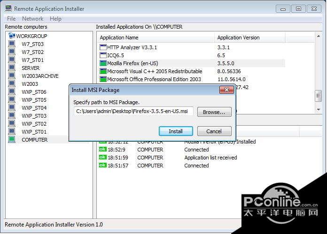Click Browse... to choose MSI file
327x234 pixels.
coord(214,112)
